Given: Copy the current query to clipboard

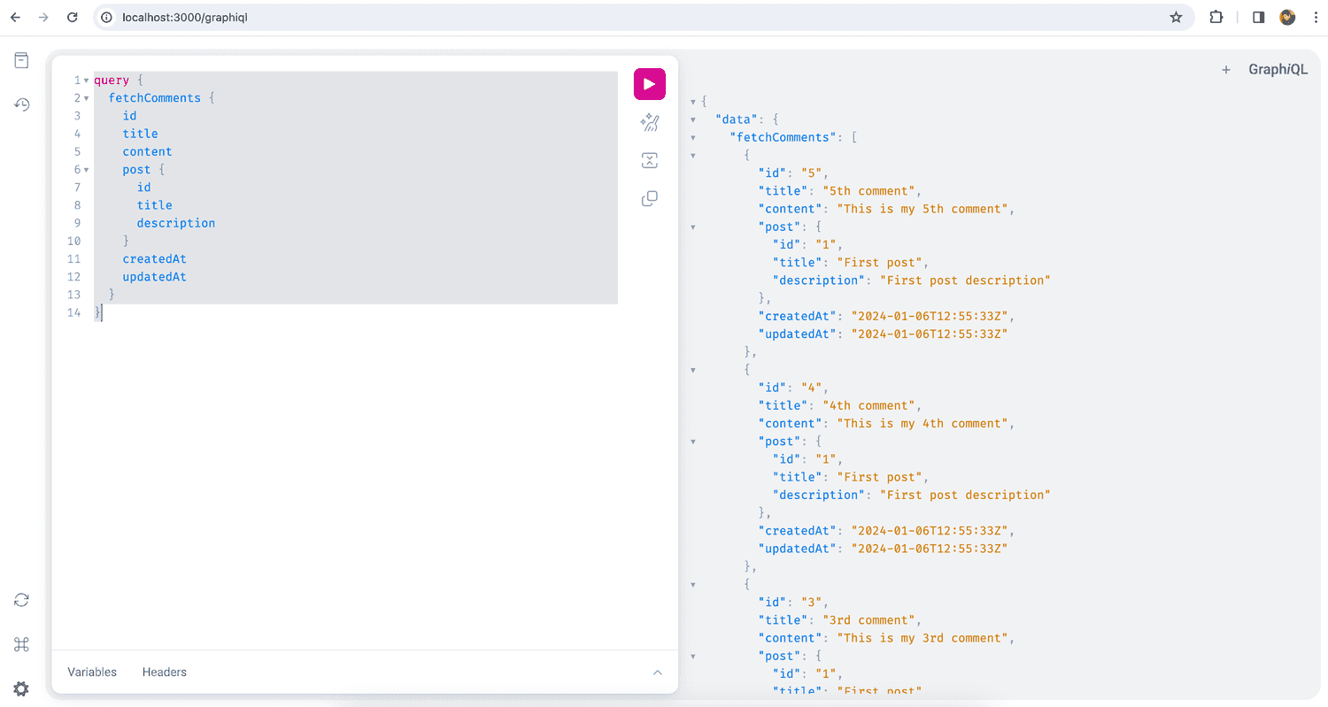Looking at the screenshot, I should tap(649, 198).
